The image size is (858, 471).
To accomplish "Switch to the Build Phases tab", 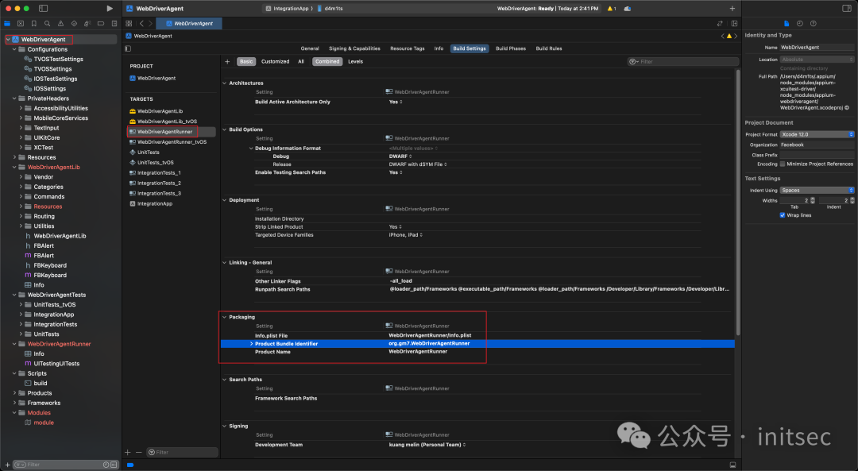I will point(511,48).
